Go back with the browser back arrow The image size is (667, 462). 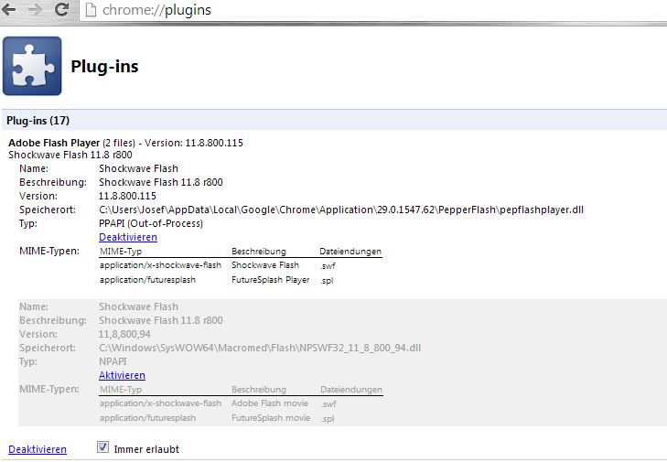[x=9, y=9]
